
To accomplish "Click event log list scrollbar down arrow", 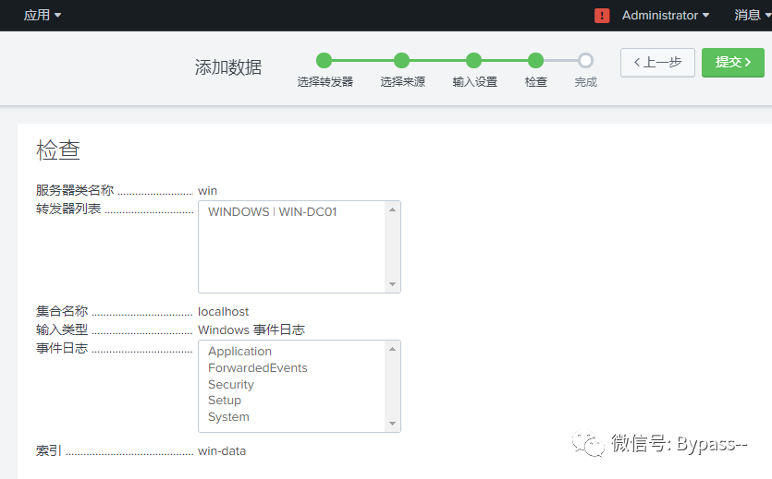I will (x=392, y=423).
